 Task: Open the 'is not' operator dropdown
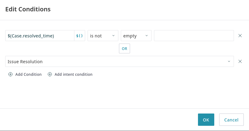(x=103, y=36)
